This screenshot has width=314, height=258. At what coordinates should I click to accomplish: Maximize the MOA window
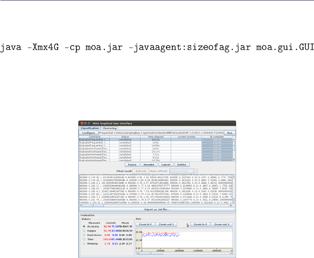89,123
